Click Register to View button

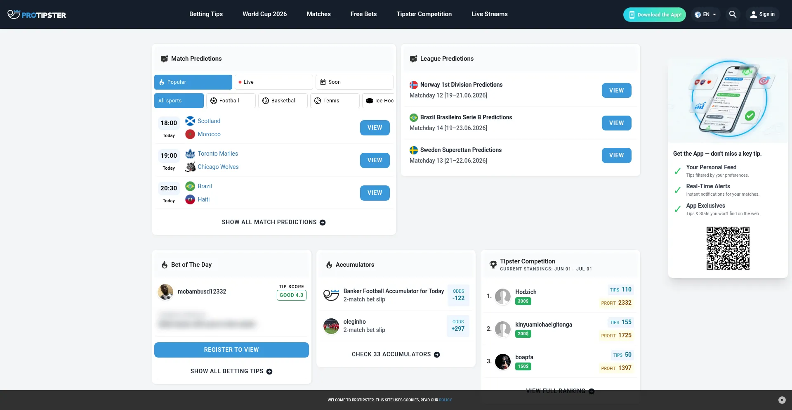231,350
